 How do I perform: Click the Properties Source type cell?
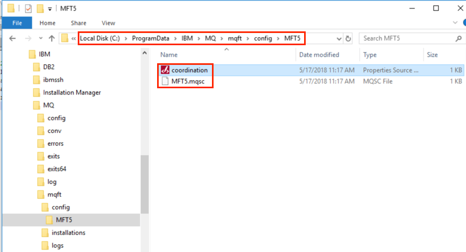pyautogui.click(x=390, y=70)
